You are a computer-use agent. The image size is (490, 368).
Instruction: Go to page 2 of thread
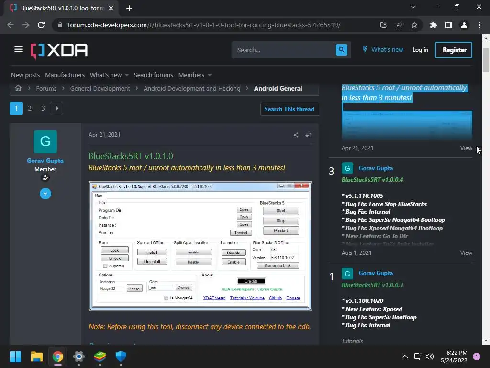point(30,108)
